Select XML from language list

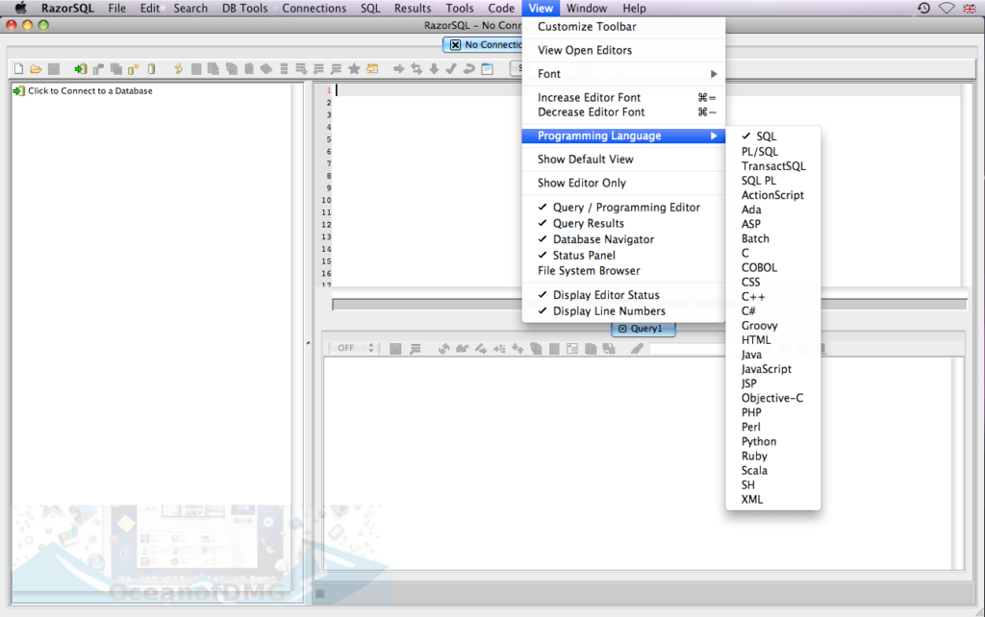(x=772, y=500)
